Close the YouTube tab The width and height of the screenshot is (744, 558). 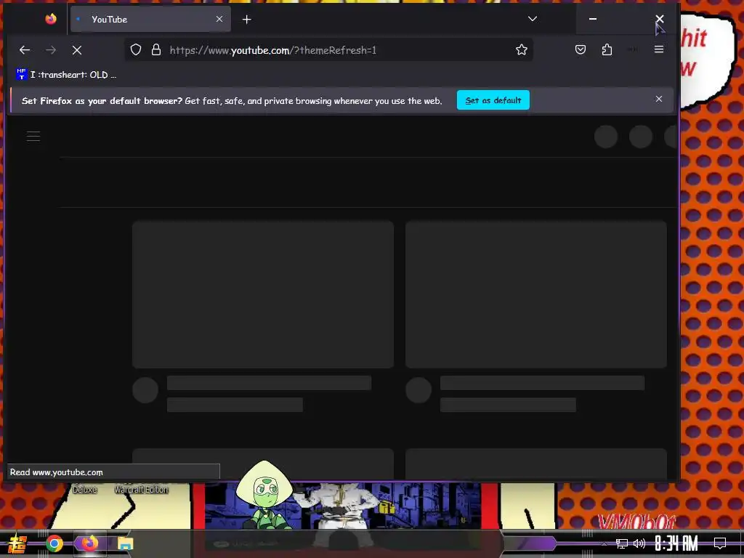pyautogui.click(x=219, y=19)
